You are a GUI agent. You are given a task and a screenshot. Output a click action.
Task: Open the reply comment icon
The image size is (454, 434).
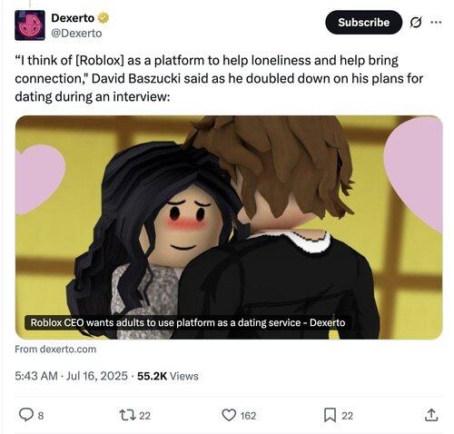click(26, 415)
